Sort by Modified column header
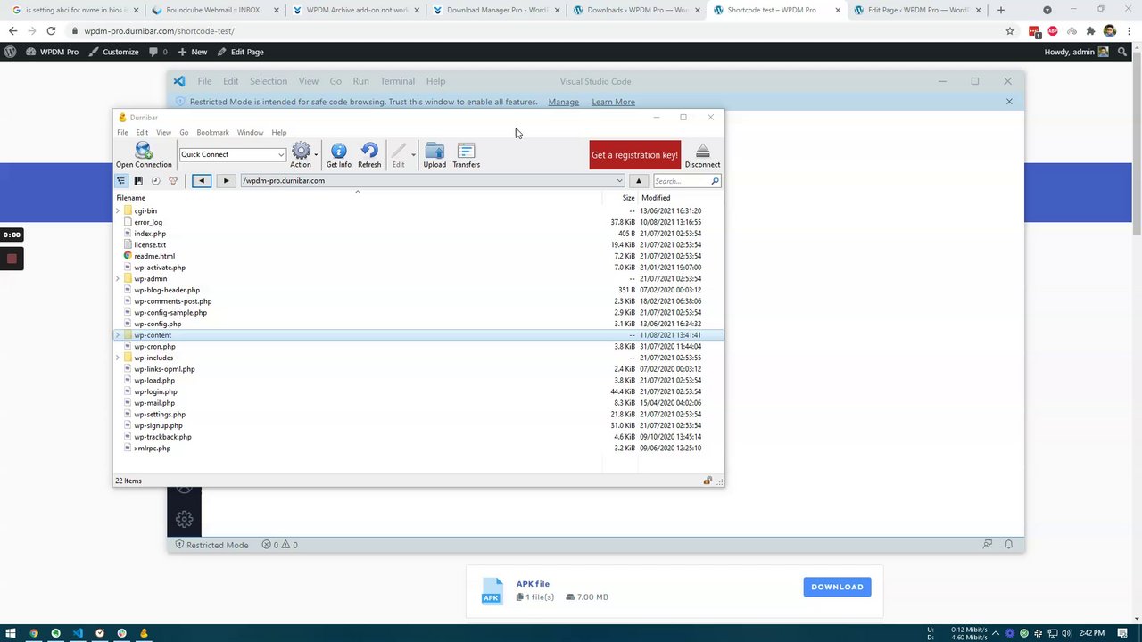1142x642 pixels. tap(655, 198)
